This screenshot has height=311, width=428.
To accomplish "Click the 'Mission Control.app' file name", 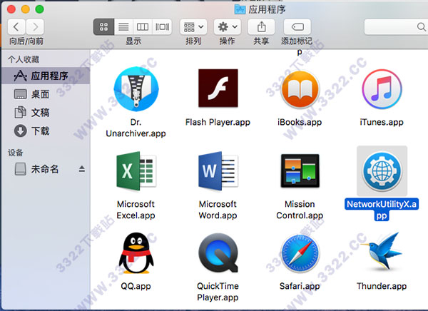I will point(300,210).
